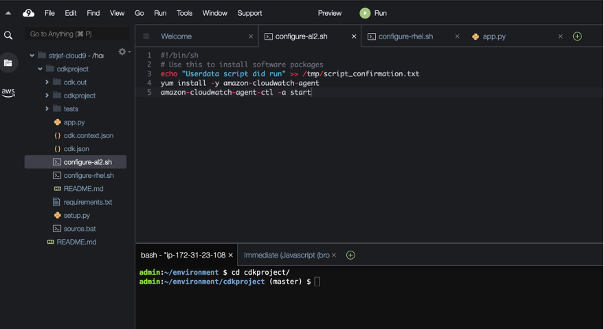
Task: Open source.bat in file tree
Action: tap(80, 229)
